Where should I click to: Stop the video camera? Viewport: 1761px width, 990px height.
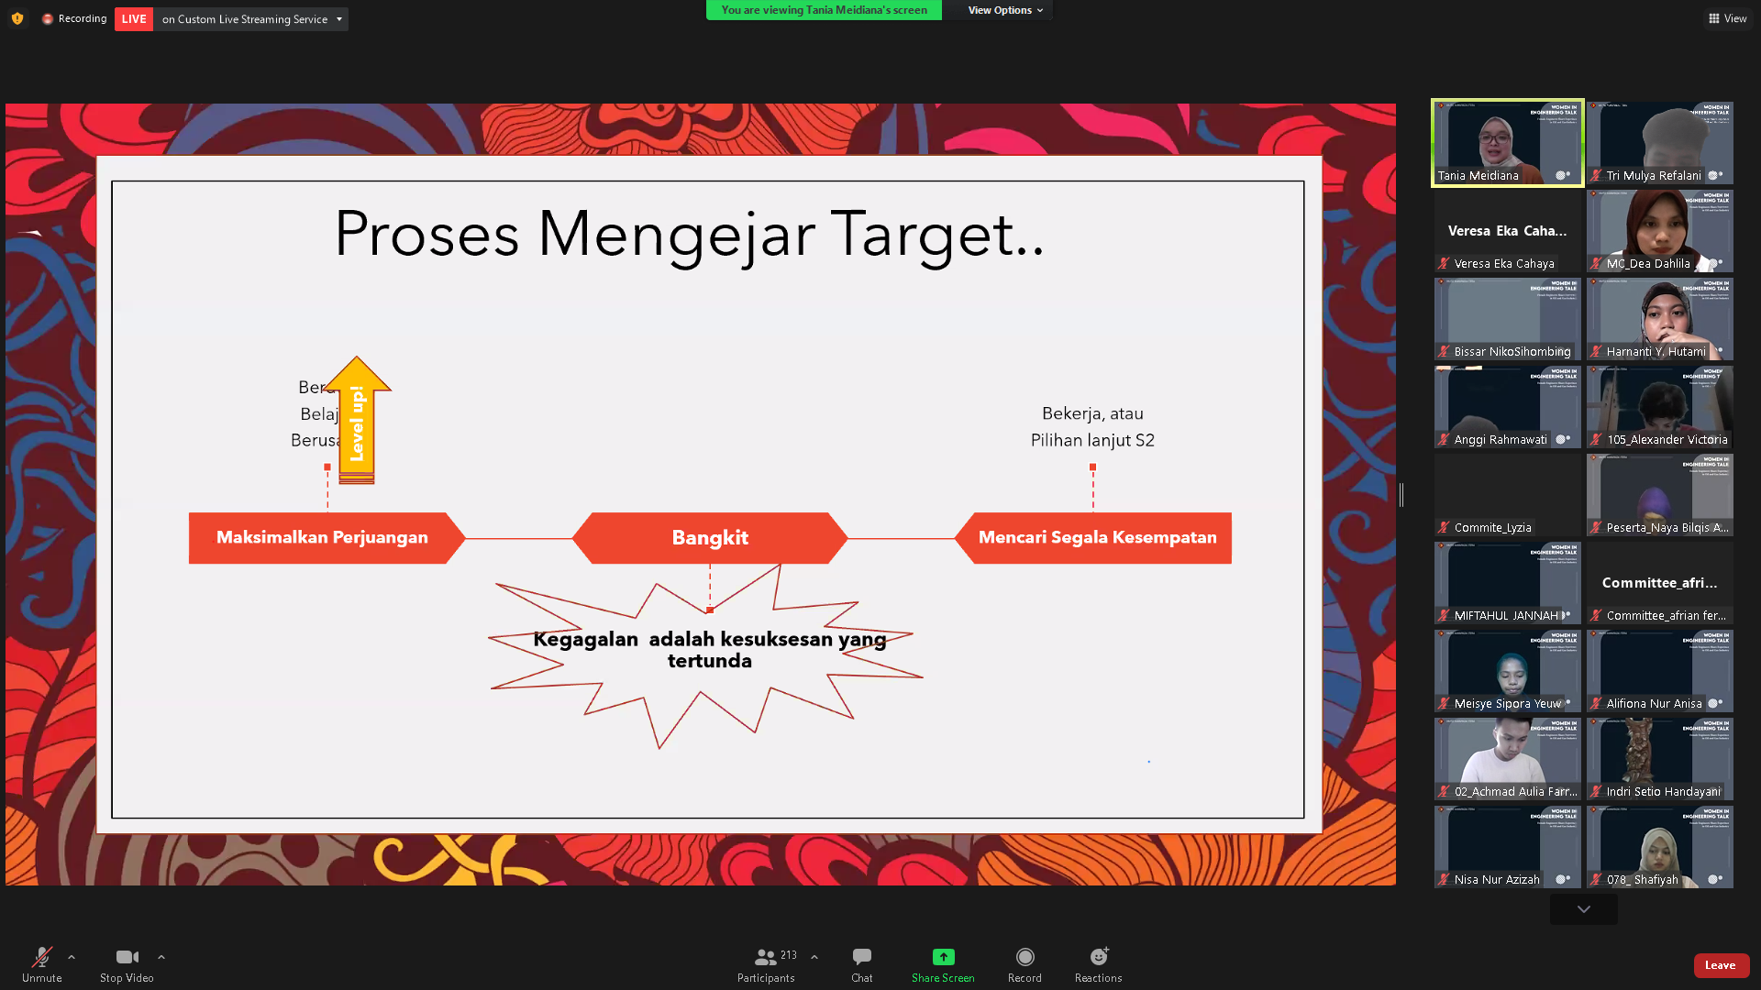pyautogui.click(x=127, y=958)
